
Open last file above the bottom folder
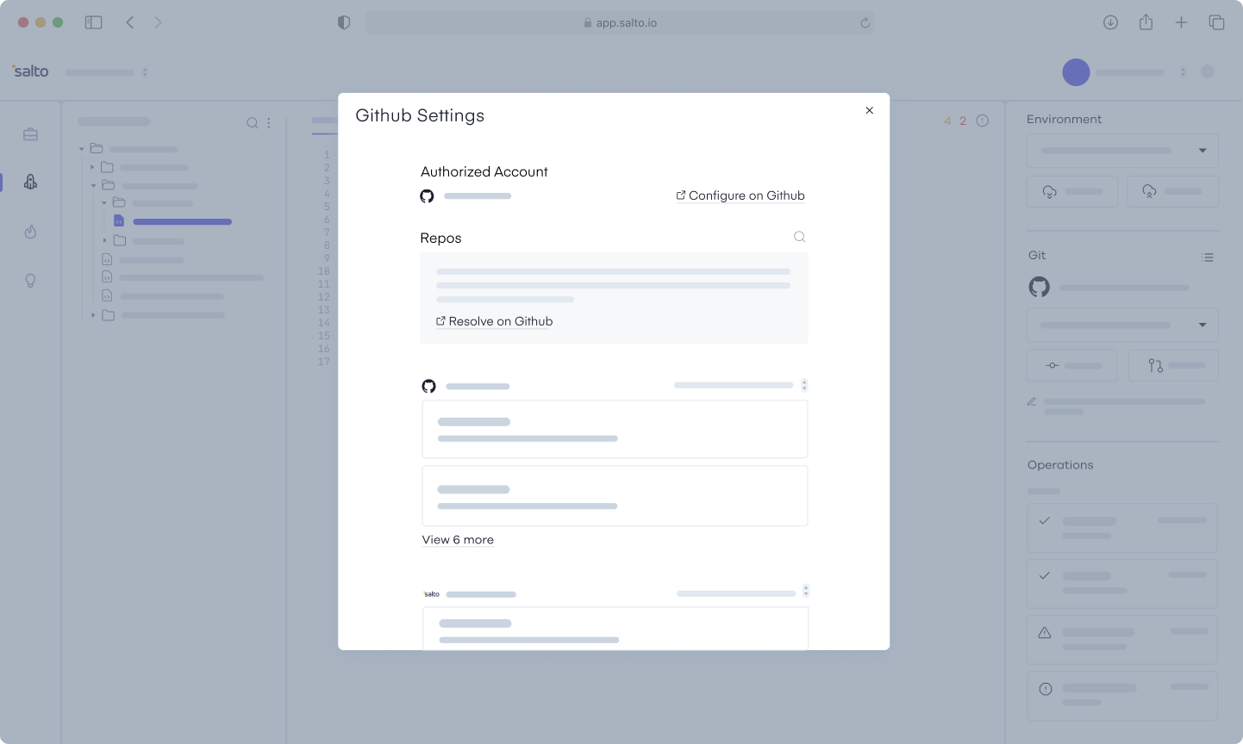click(x=162, y=296)
